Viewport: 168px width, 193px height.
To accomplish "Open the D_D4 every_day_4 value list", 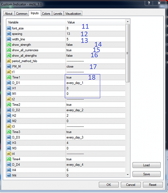I will [x=96, y=165].
